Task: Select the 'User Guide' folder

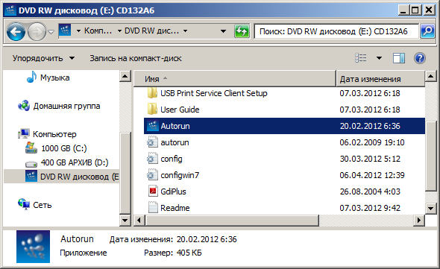Action: click(x=180, y=110)
